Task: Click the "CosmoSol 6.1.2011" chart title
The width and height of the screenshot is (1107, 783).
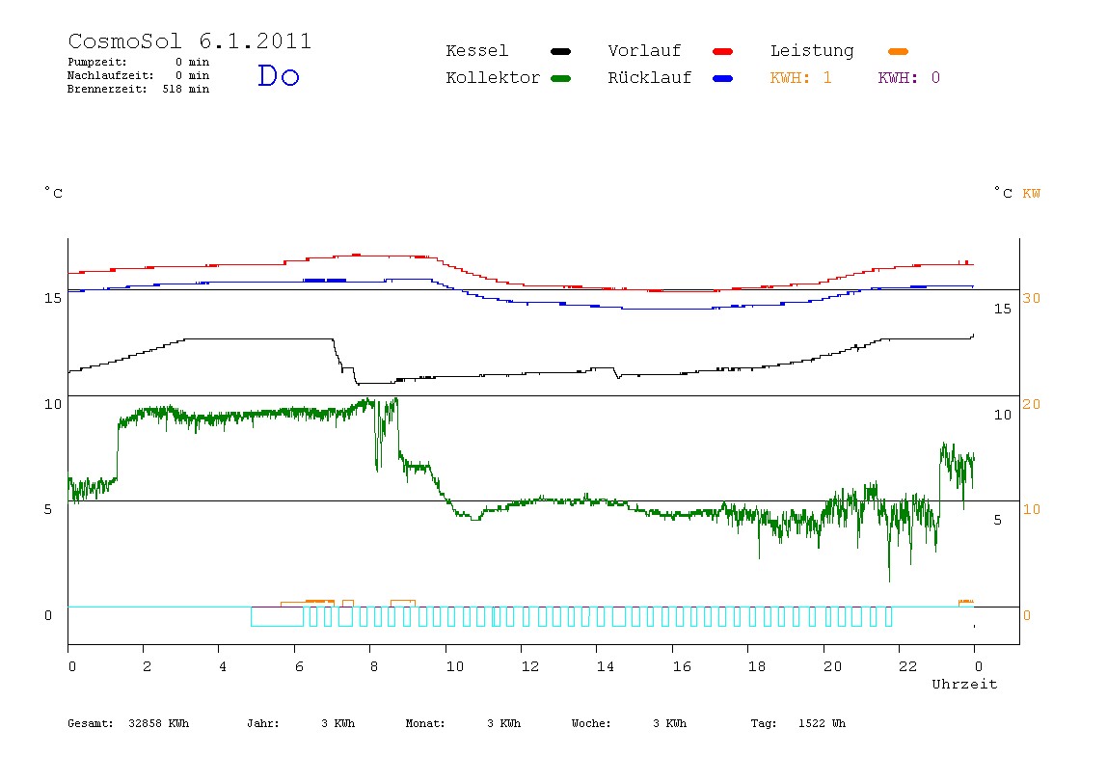Action: click(x=190, y=40)
